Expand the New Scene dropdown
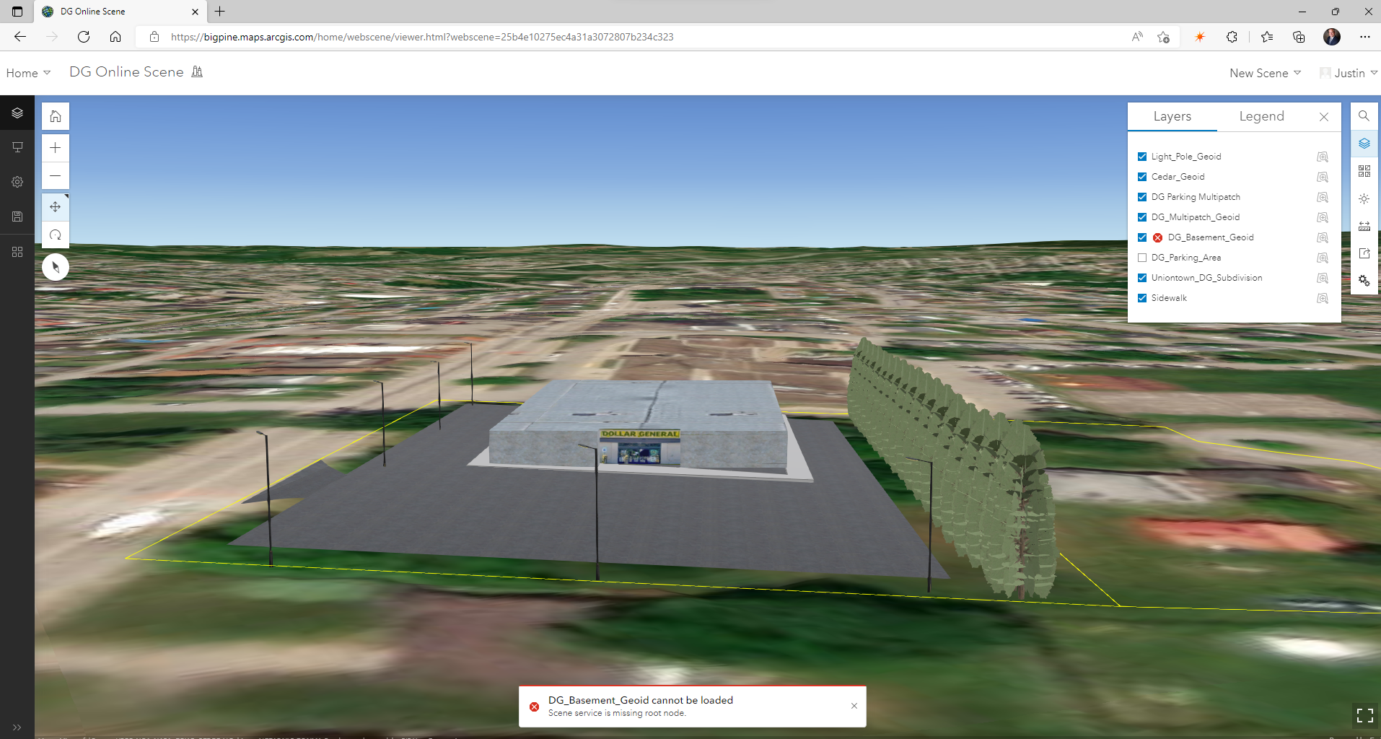Image resolution: width=1381 pixels, height=739 pixels. pos(1264,72)
